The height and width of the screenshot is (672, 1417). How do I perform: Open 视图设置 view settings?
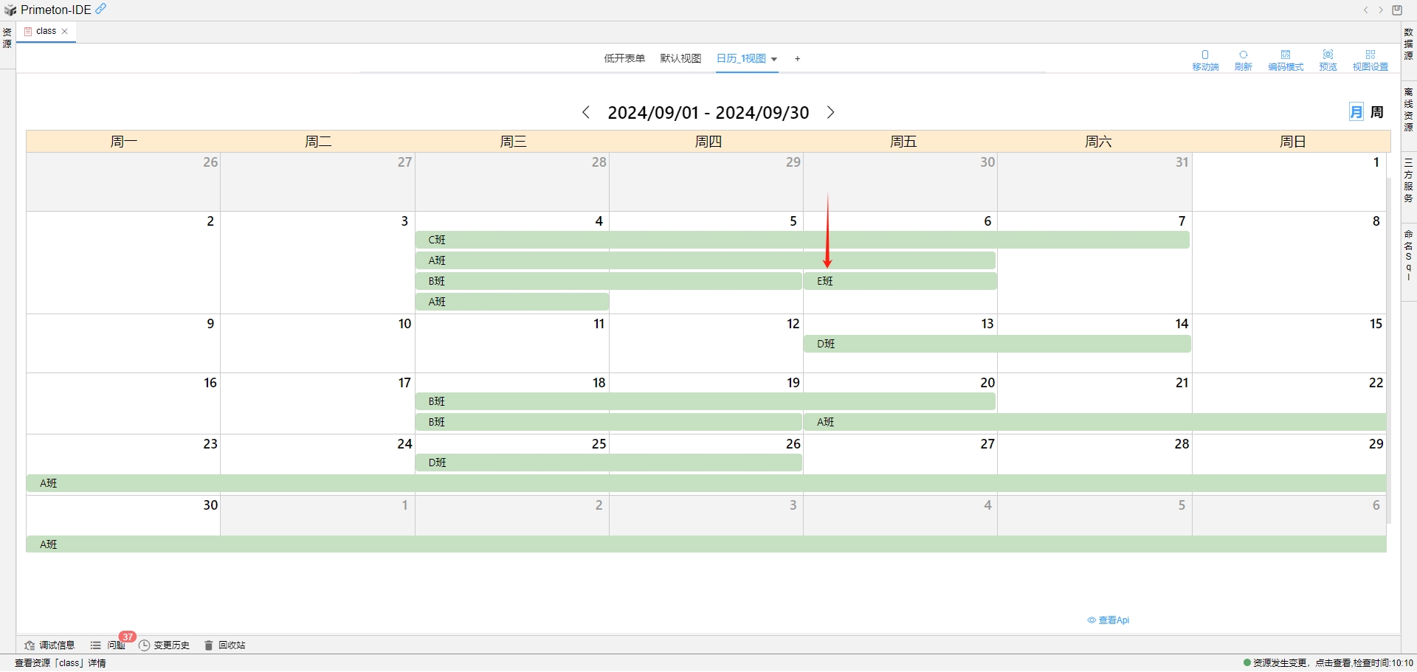pyautogui.click(x=1370, y=60)
